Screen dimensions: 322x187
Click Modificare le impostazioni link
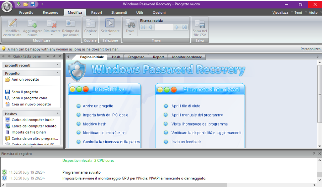click(x=105, y=133)
